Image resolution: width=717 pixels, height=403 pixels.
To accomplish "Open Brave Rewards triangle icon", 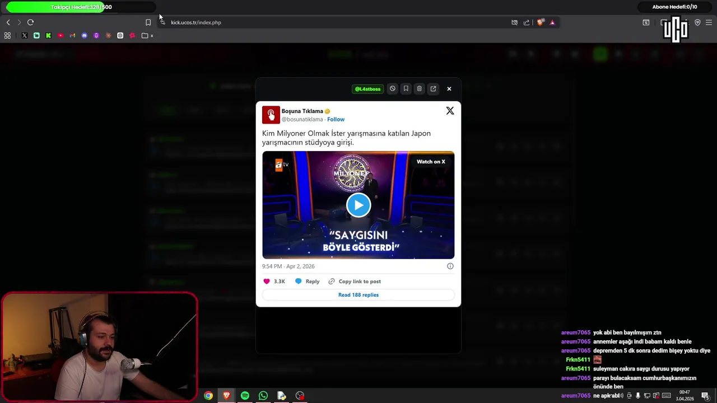I will pyautogui.click(x=552, y=22).
